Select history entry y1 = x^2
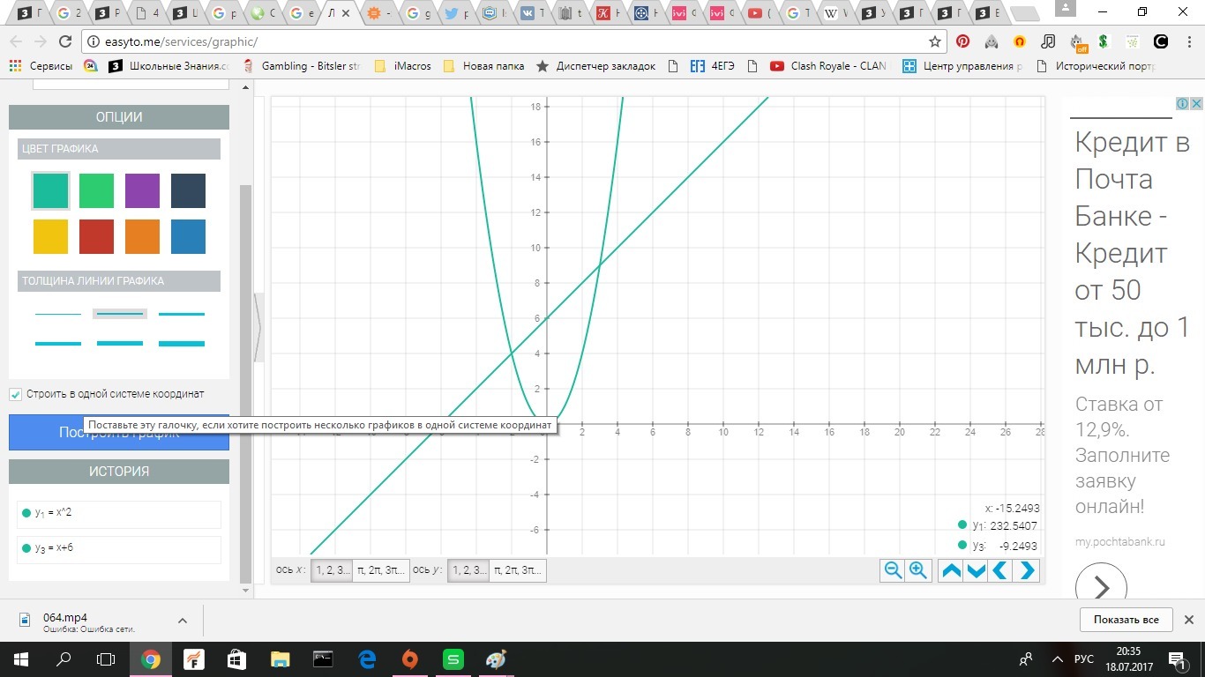The height and width of the screenshot is (677, 1205). pyautogui.click(x=119, y=514)
